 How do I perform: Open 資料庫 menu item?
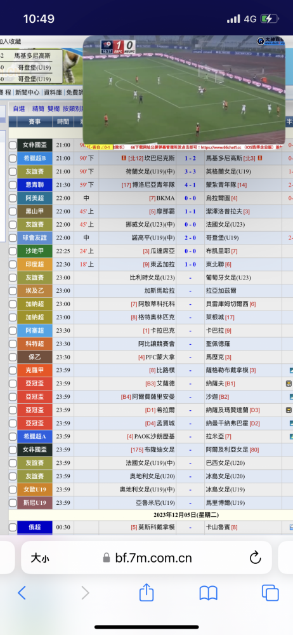tap(53, 92)
